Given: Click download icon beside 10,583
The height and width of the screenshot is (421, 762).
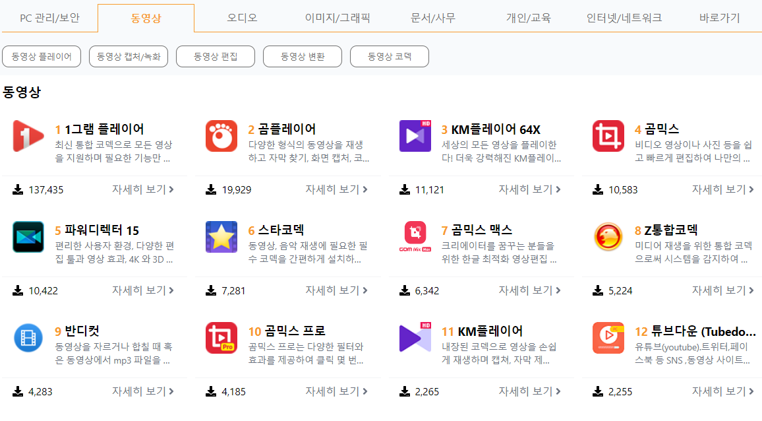Looking at the screenshot, I should click(x=598, y=189).
